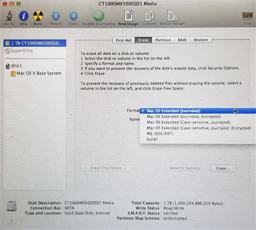Create a New Image from toolbar

129,16
